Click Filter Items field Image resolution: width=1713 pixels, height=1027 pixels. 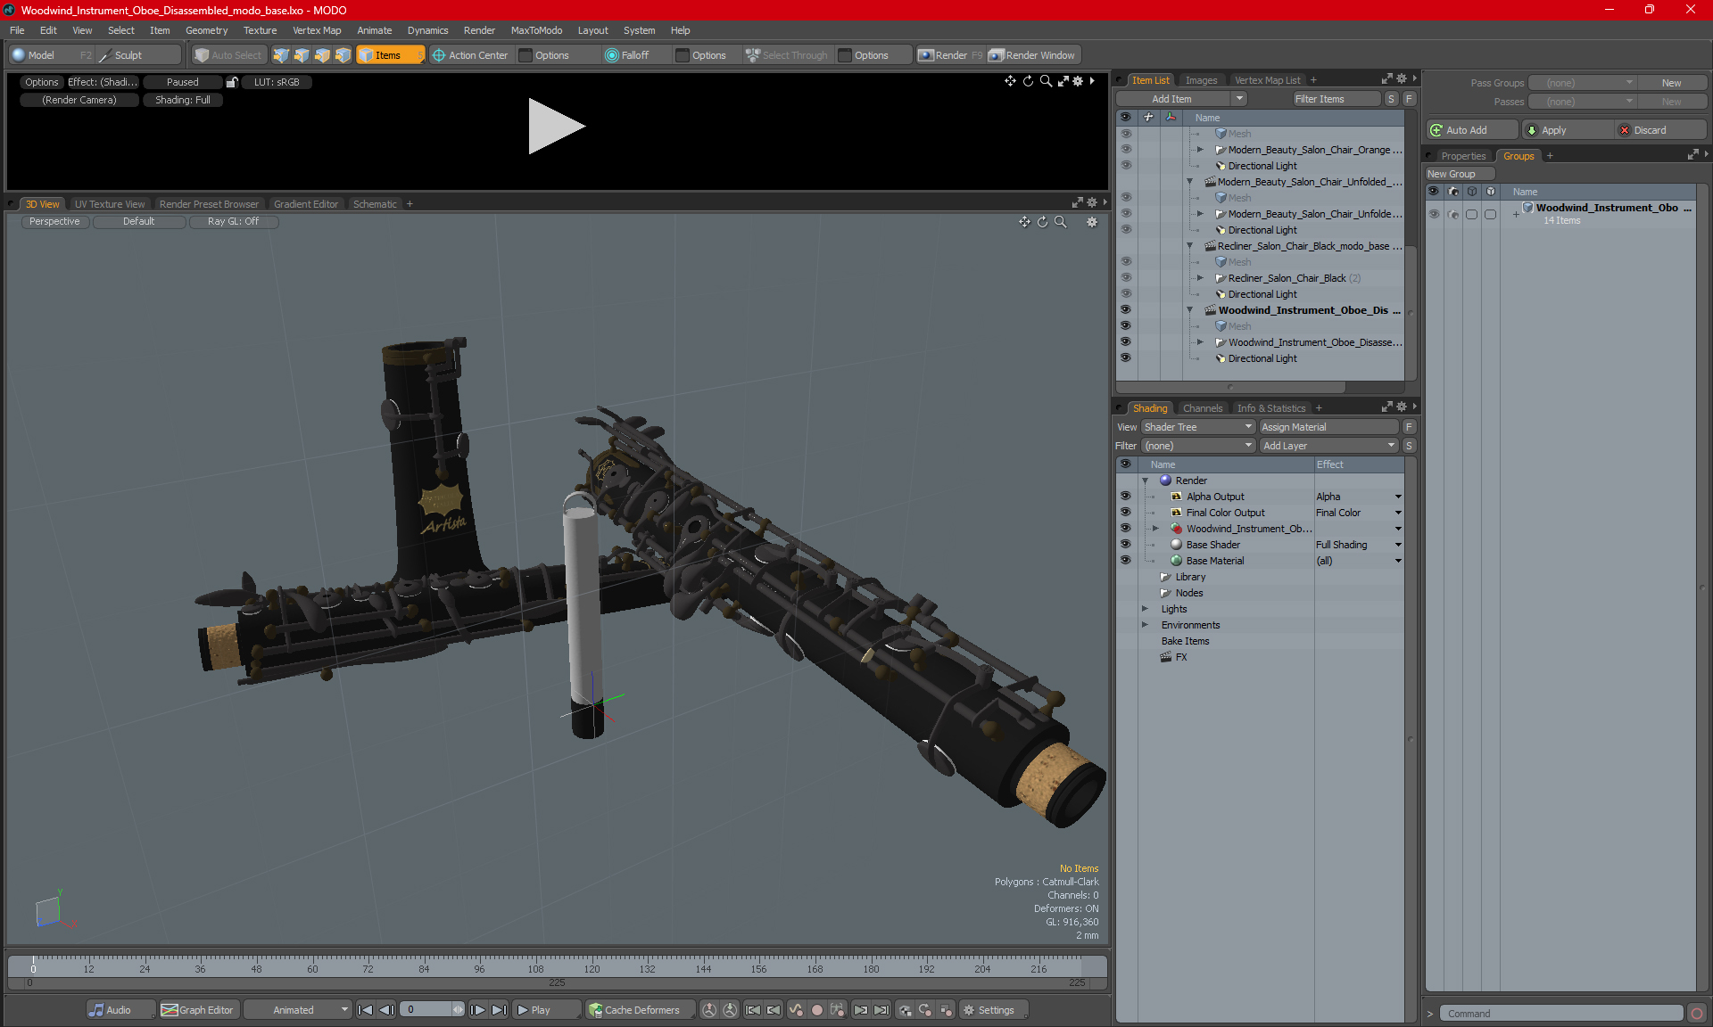(1336, 99)
